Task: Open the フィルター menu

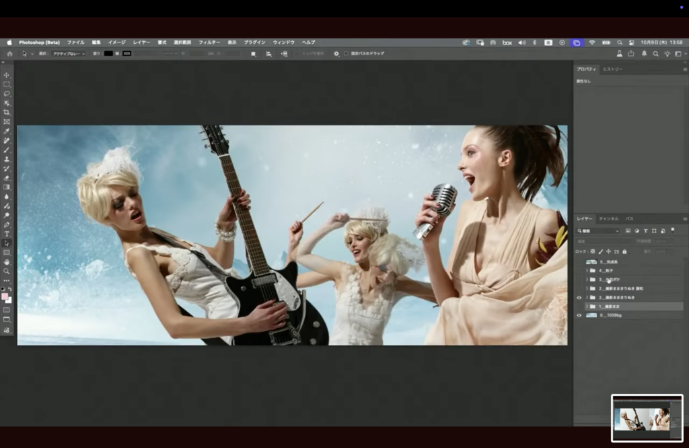Action: (x=209, y=42)
